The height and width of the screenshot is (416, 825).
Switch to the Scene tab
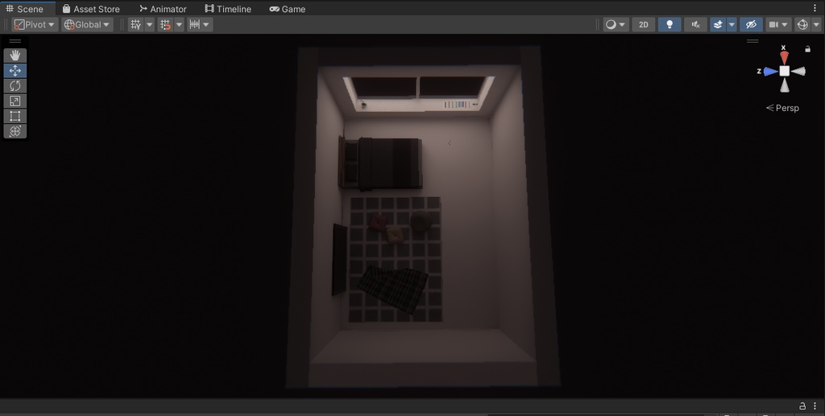(25, 9)
